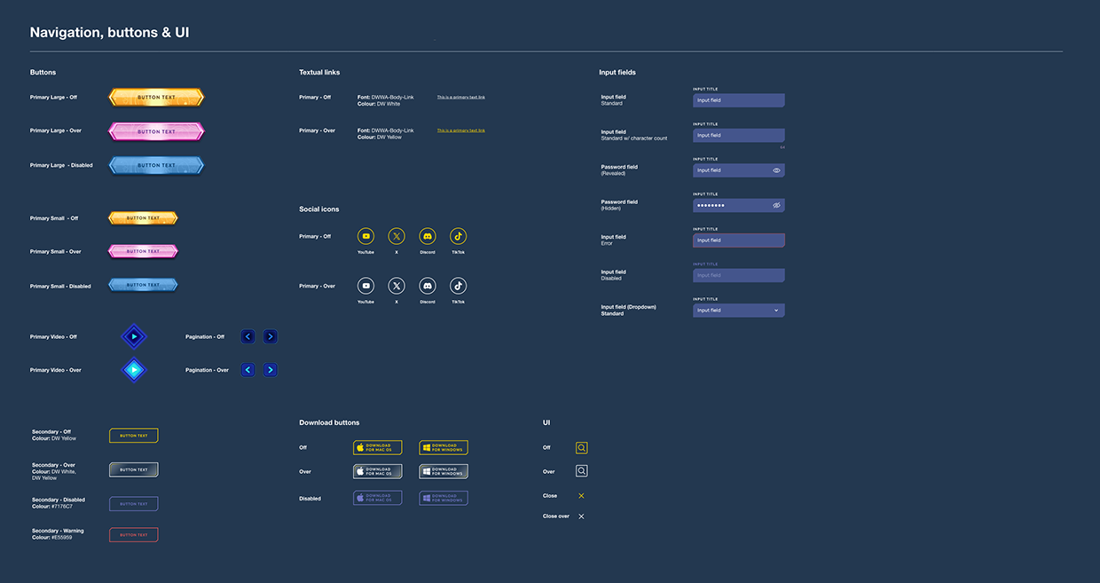Viewport: 1100px width, 583px height.
Task: Click white Download for Windows button in Over row
Action: pyautogui.click(x=444, y=471)
